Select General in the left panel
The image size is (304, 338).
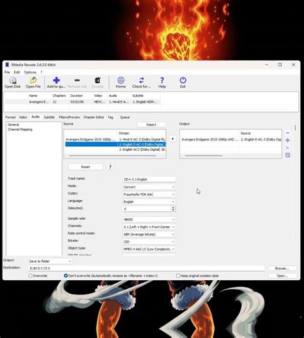[x=13, y=125]
